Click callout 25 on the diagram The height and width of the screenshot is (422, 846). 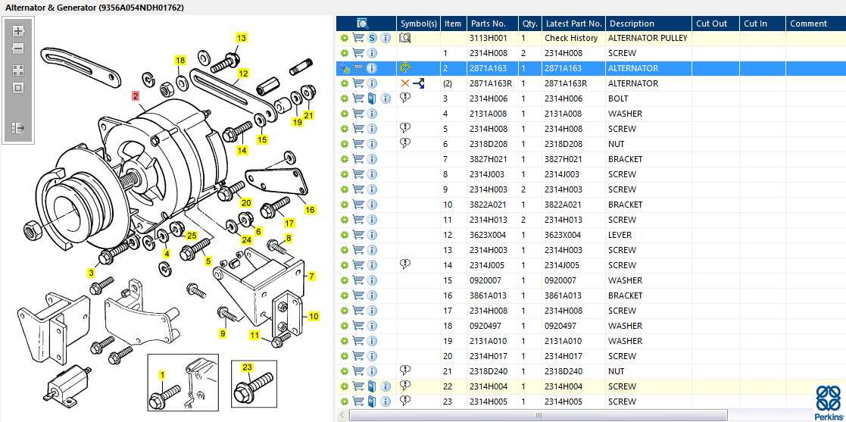click(192, 236)
